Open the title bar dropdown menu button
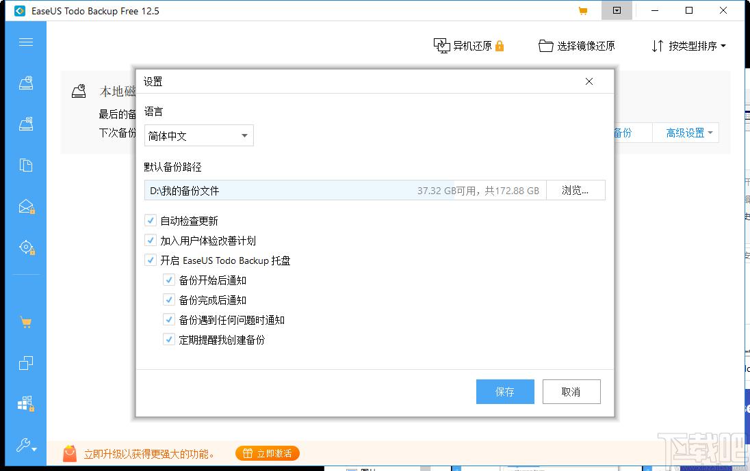 (x=617, y=10)
